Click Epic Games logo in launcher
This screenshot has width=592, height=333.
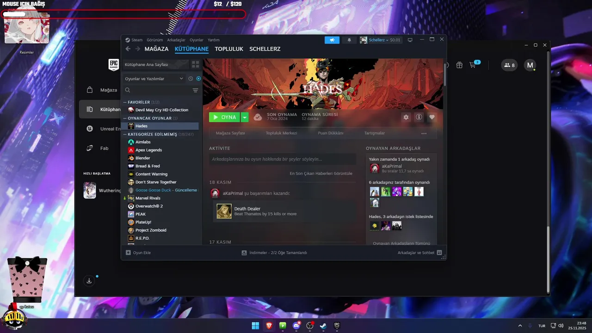pyautogui.click(x=114, y=65)
